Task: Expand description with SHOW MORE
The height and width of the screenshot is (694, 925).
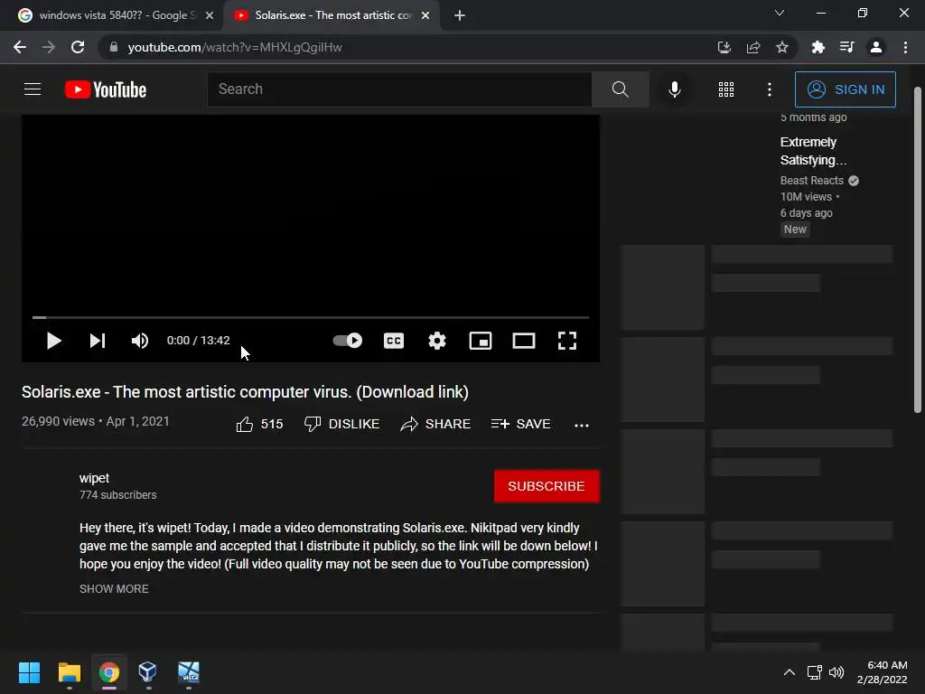Action: (x=114, y=589)
